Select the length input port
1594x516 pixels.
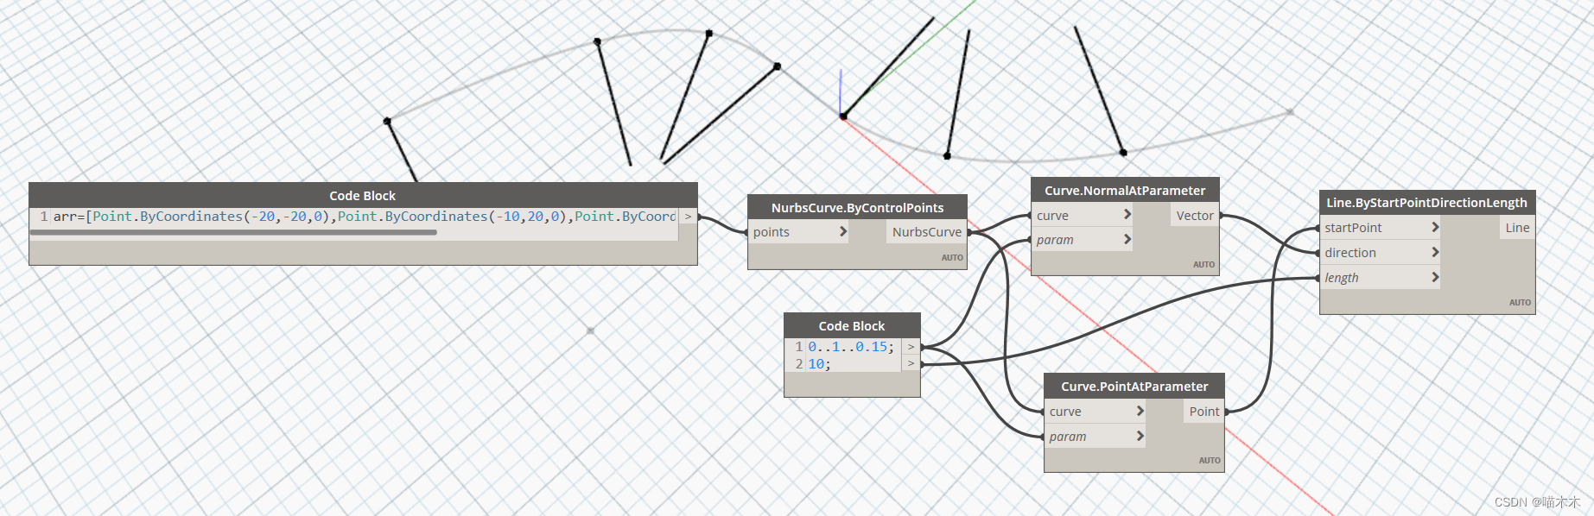pos(1380,277)
